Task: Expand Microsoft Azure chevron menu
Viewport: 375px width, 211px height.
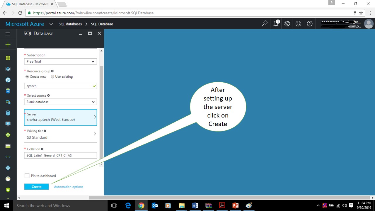Action: coord(51,24)
